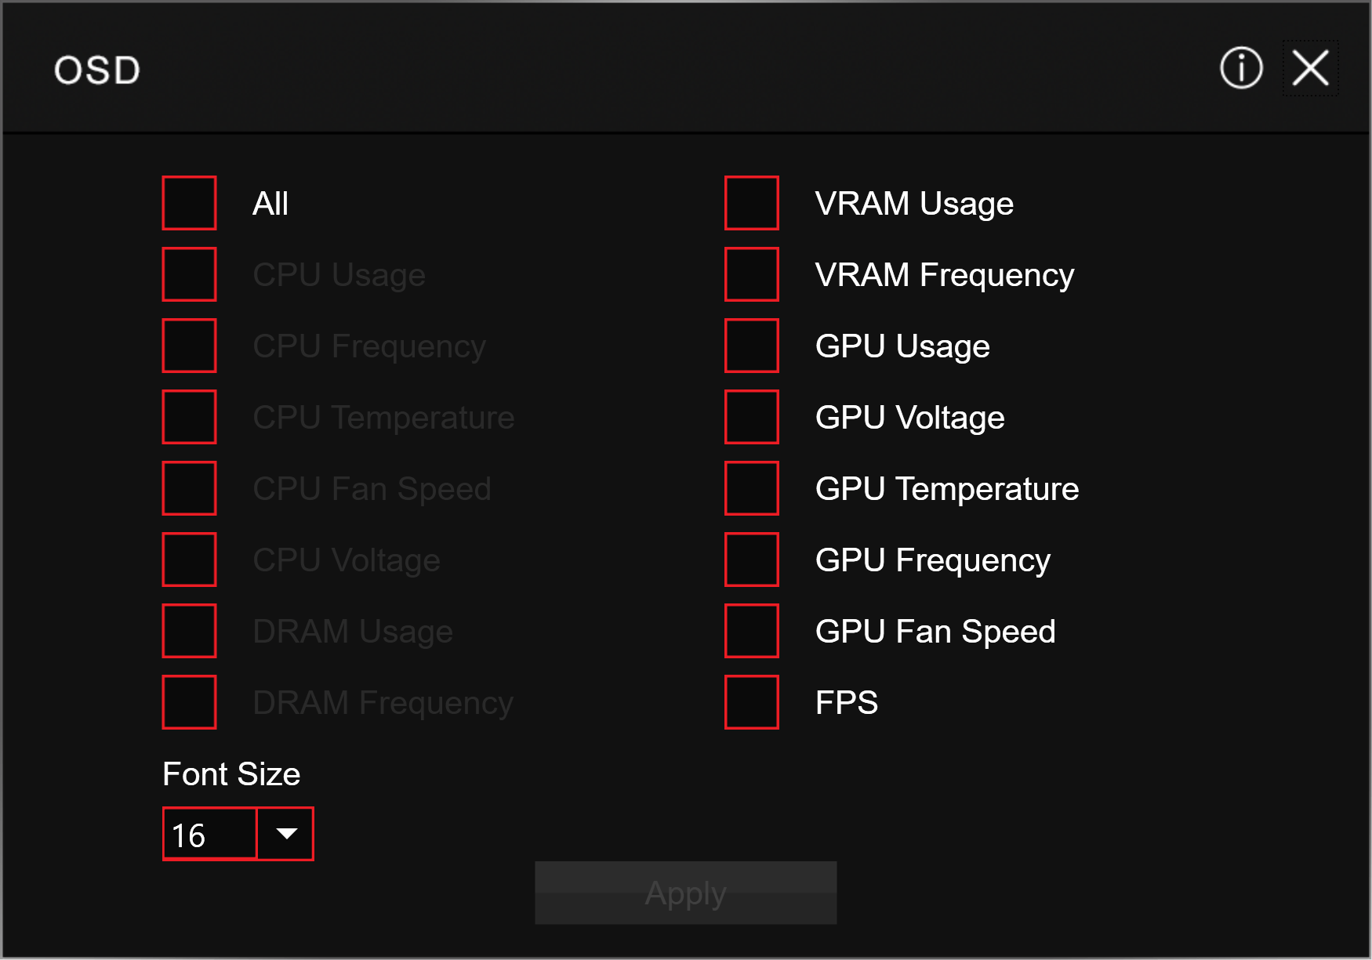Toggle the DRAM Frequency checkbox
This screenshot has width=1372, height=960.
(x=189, y=702)
